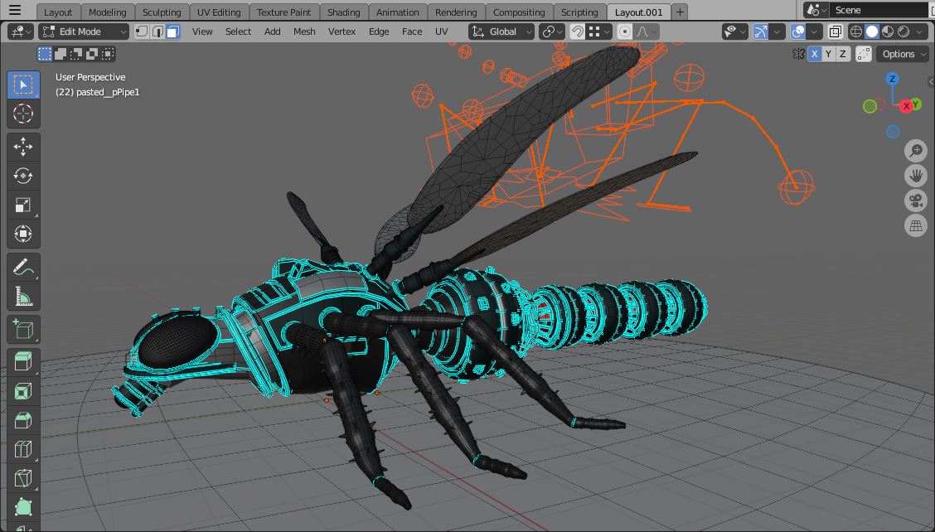The width and height of the screenshot is (935, 532).
Task: Toggle X axis mirror
Action: [x=815, y=54]
